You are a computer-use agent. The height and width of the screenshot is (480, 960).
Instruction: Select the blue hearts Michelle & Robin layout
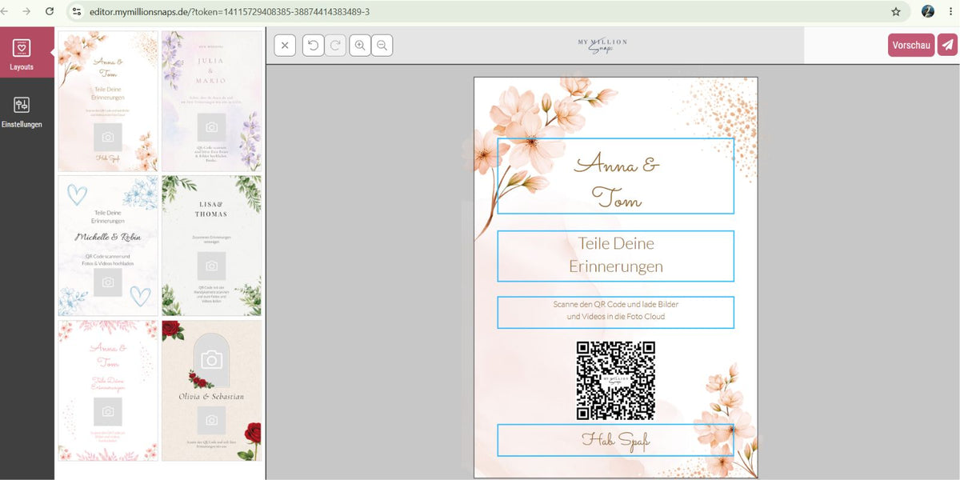coord(108,246)
